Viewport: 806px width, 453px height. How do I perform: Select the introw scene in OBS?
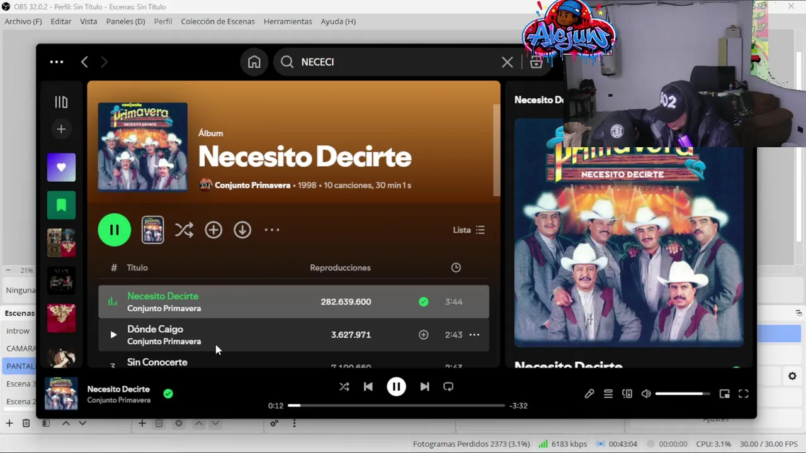pyautogui.click(x=18, y=331)
